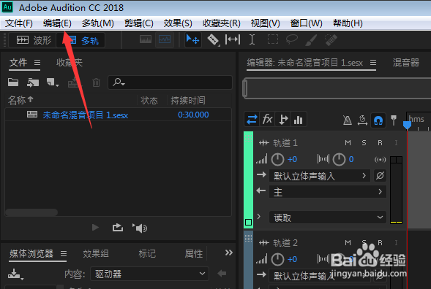Open the 编辑(E) menu

pyautogui.click(x=57, y=23)
